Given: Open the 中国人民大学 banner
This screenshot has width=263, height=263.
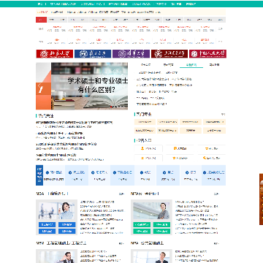Looking at the screenshot, I should coord(207,54).
